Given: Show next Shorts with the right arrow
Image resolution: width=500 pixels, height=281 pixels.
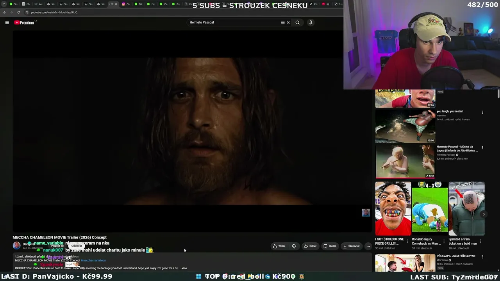Looking at the screenshot, I should 484,214.
